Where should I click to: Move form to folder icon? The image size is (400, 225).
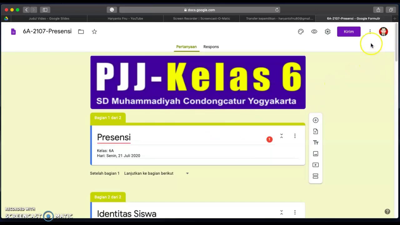pyautogui.click(x=81, y=32)
